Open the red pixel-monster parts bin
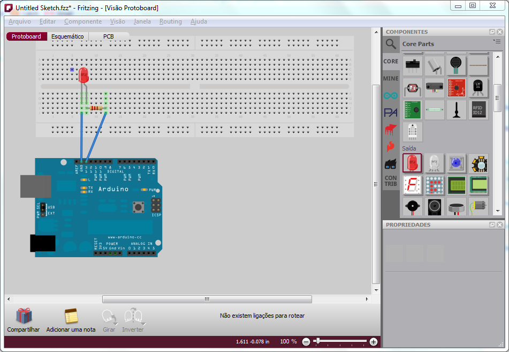The width and height of the screenshot is (509, 352). click(391, 130)
